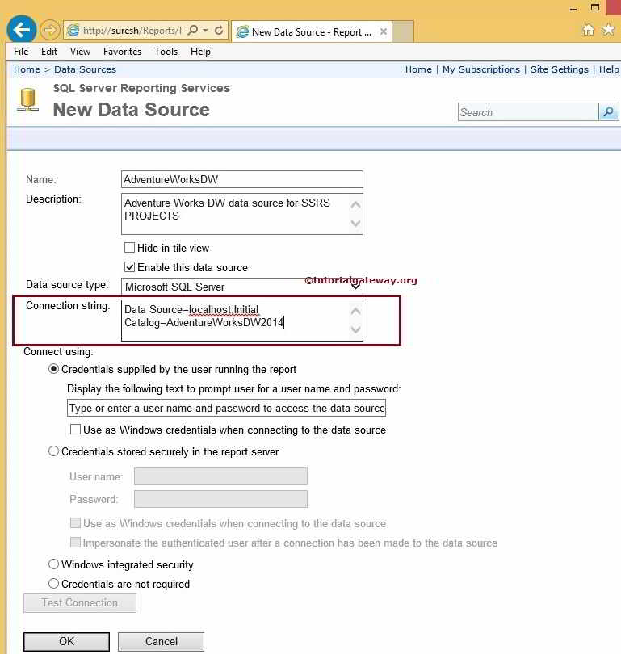Select Credentials stored securely in report server
This screenshot has height=654, width=621.
(53, 451)
